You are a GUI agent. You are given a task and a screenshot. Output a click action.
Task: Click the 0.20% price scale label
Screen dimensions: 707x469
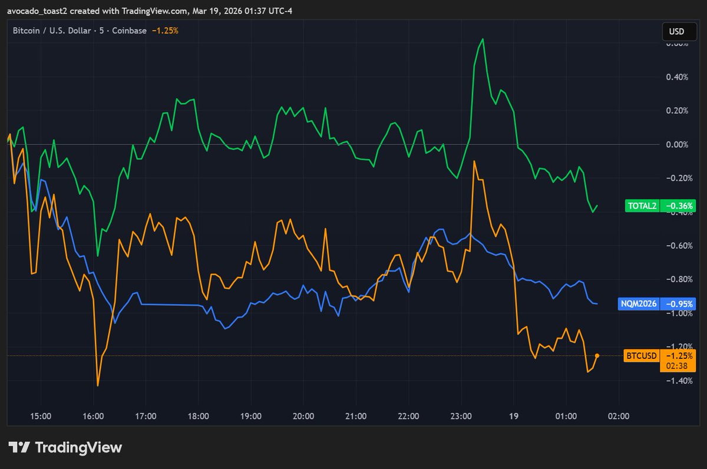pyautogui.click(x=678, y=110)
